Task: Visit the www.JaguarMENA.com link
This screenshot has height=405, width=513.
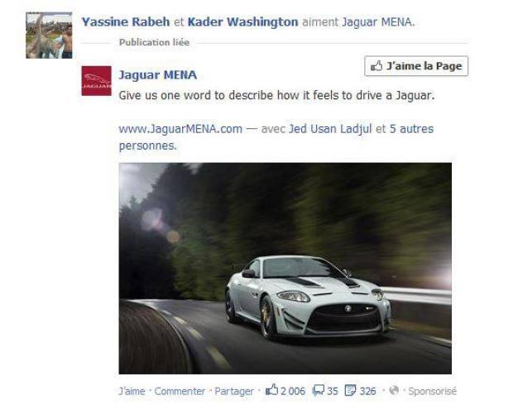Action: click(x=180, y=129)
